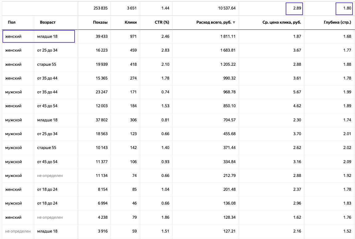Sort table by the Клики column header
The height and width of the screenshot is (239, 355).
click(131, 22)
